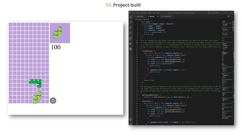
Task: Open the Explorer view in VS Code
Action: tap(130, 17)
